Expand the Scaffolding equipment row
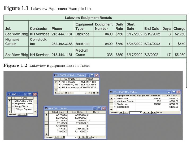 [x=115, y=107]
